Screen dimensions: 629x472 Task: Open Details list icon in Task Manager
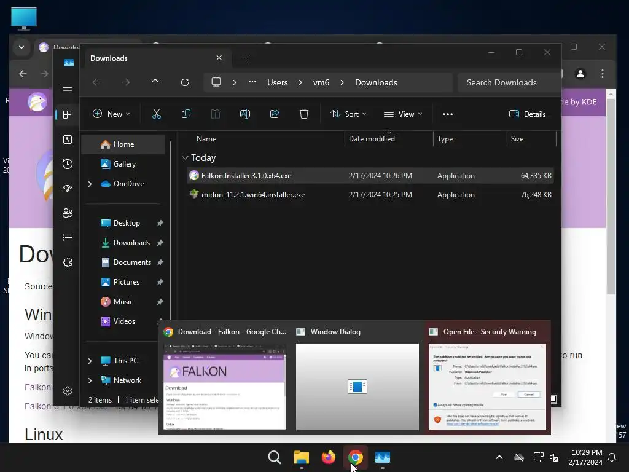[x=68, y=238]
